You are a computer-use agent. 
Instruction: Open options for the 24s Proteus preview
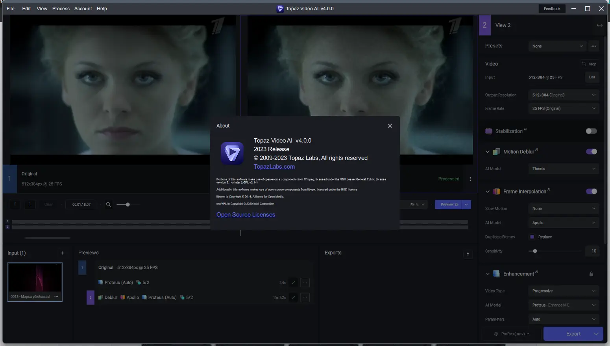click(x=305, y=283)
